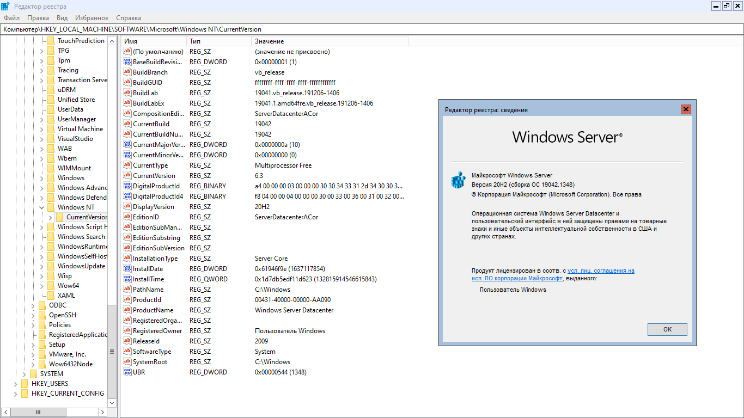Select the PathName value row

pos(264,290)
